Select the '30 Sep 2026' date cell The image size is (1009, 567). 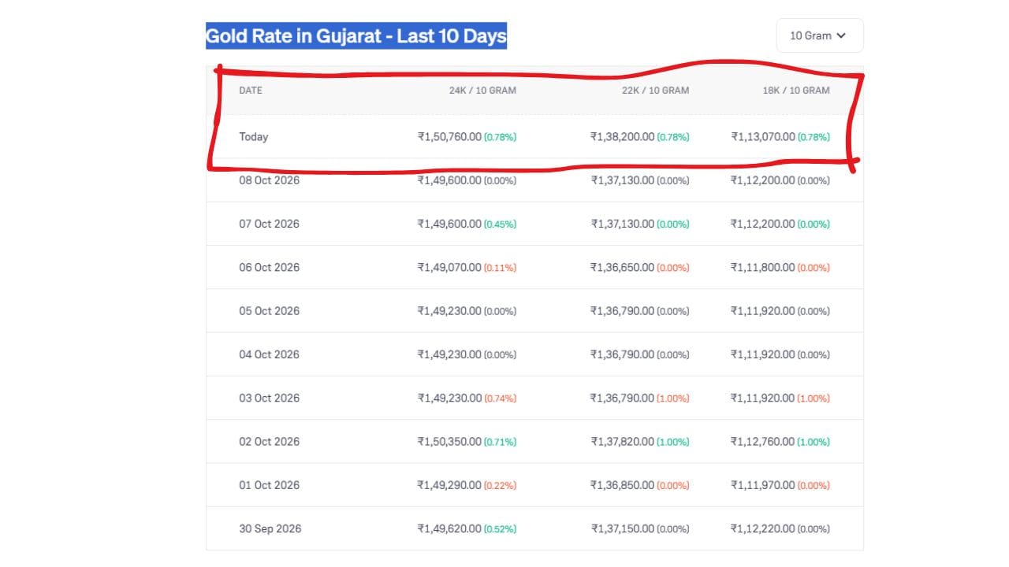[x=270, y=528]
